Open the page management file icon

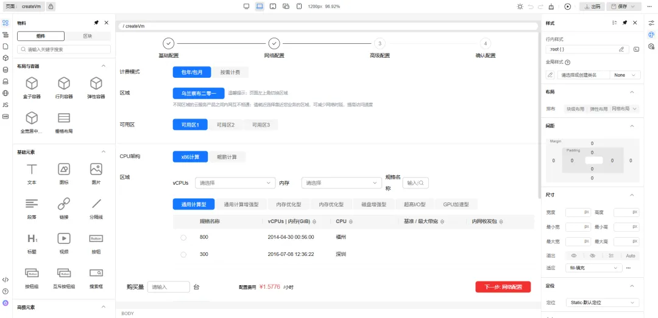point(5,46)
